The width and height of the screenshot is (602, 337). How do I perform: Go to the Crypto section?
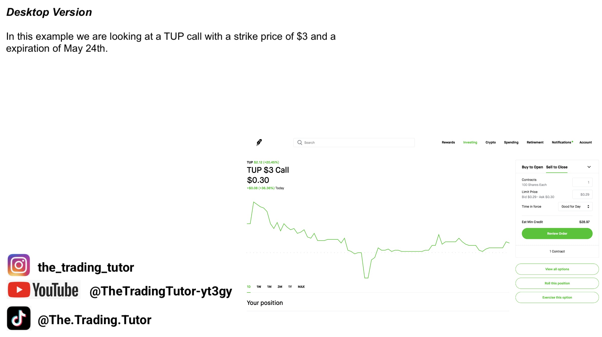pyautogui.click(x=490, y=142)
